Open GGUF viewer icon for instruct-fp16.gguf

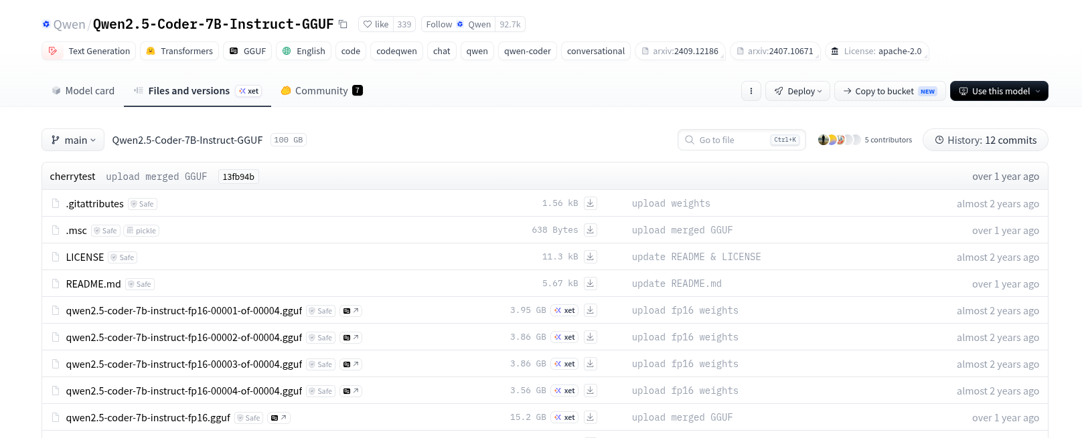coord(279,418)
